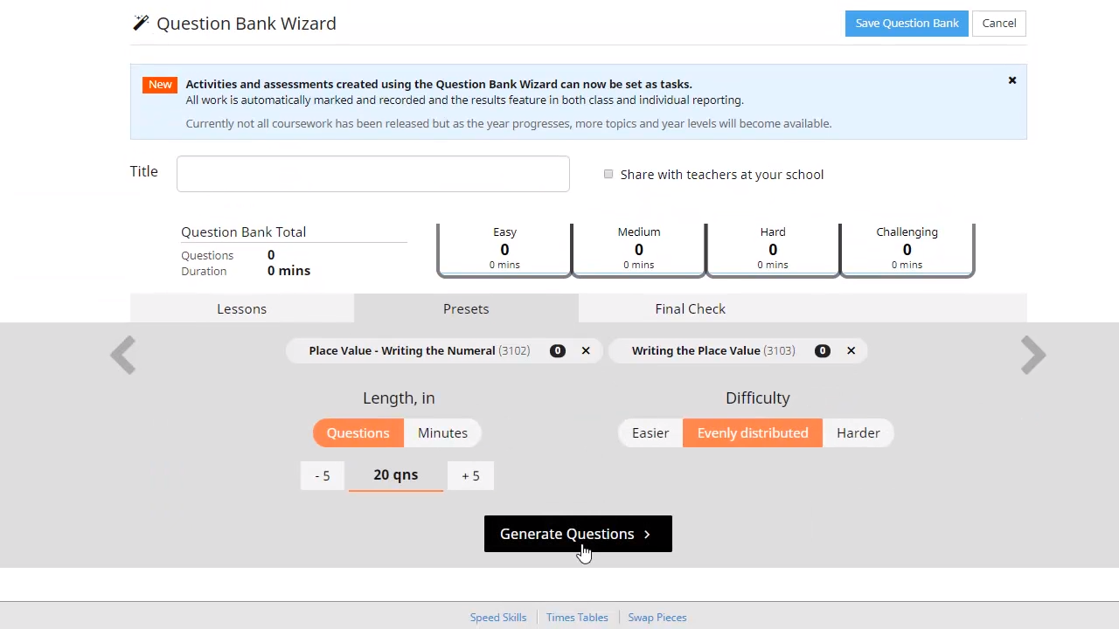Remove Writing the Place Value topic
Image resolution: width=1119 pixels, height=629 pixels.
pos(851,350)
